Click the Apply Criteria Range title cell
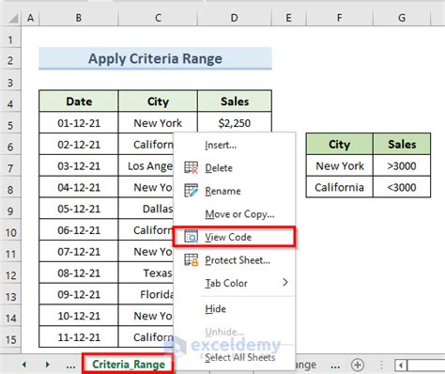Viewport: 445px width, 374px height. point(155,58)
